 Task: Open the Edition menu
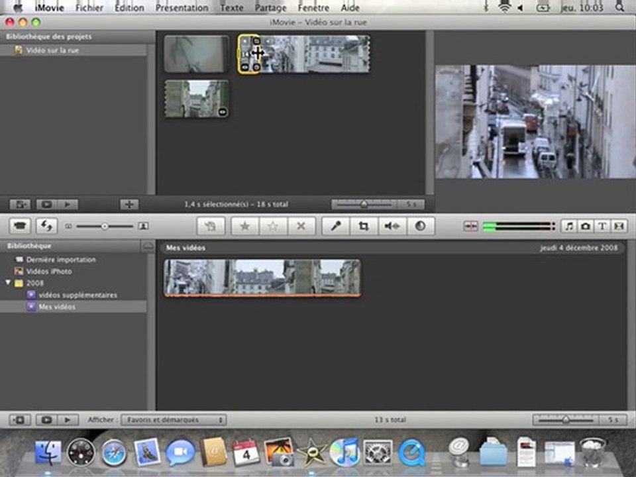point(129,8)
